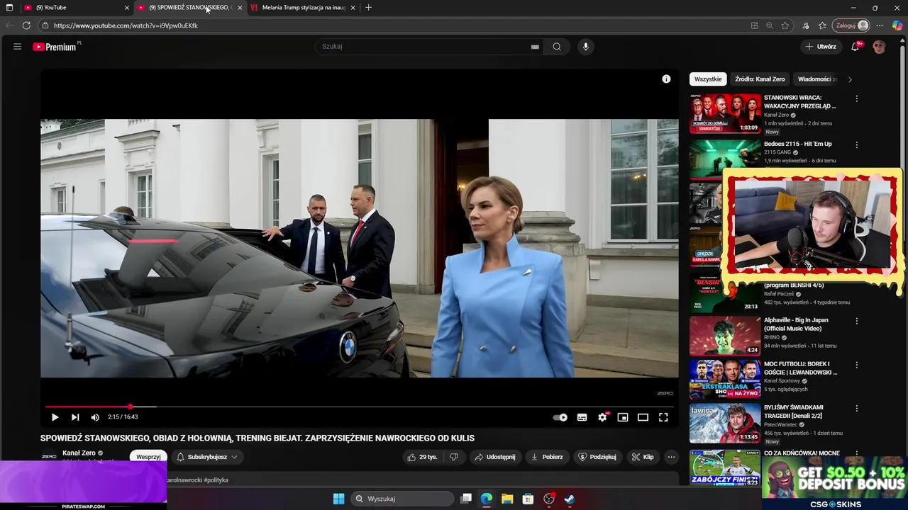
Task: Open browser settings and more menu
Action: 880,25
